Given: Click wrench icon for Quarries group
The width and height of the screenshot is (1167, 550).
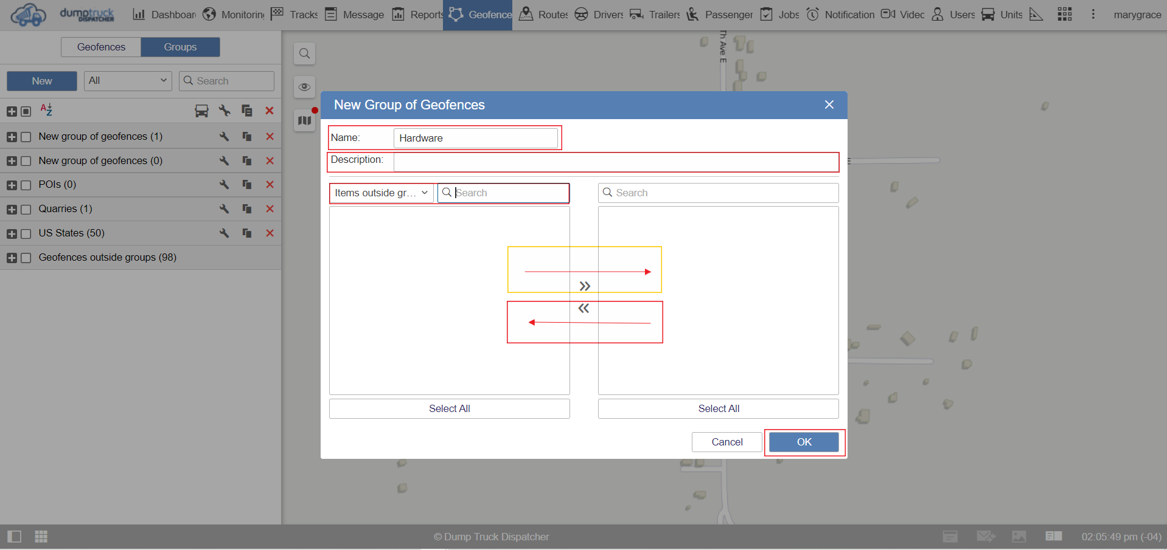Looking at the screenshot, I should (225, 209).
